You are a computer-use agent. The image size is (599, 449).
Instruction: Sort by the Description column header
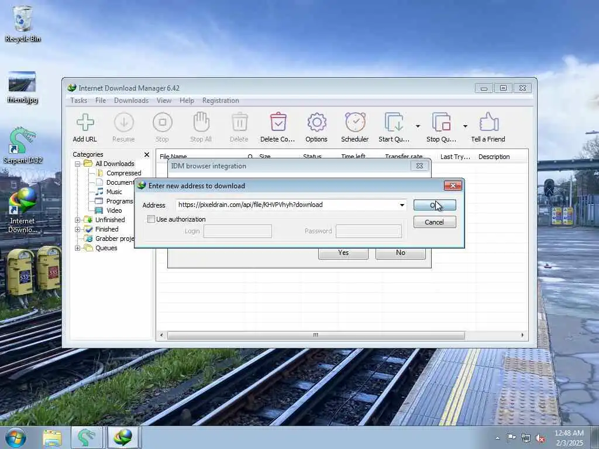(x=494, y=157)
